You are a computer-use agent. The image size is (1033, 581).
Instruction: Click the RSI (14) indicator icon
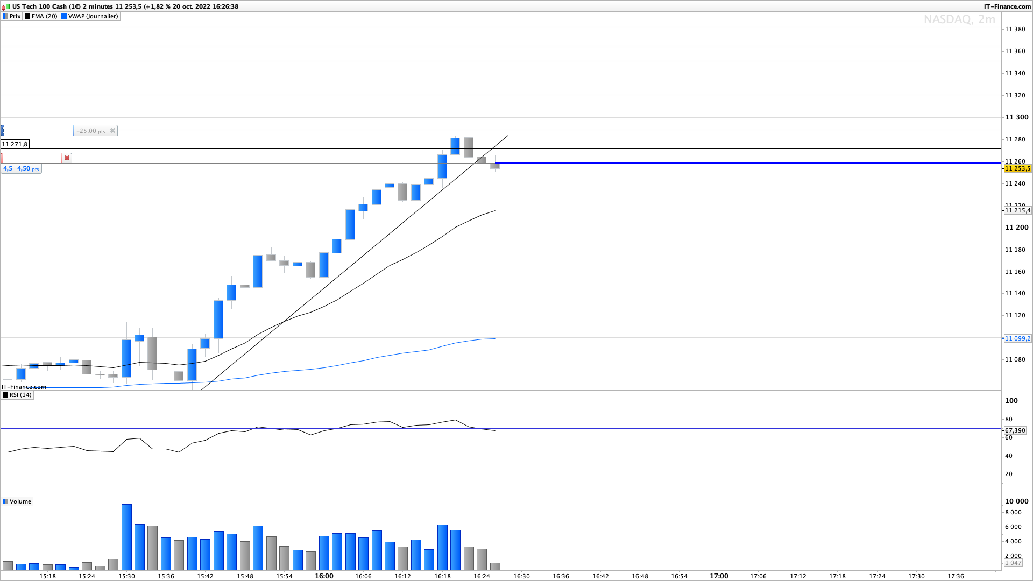5,395
